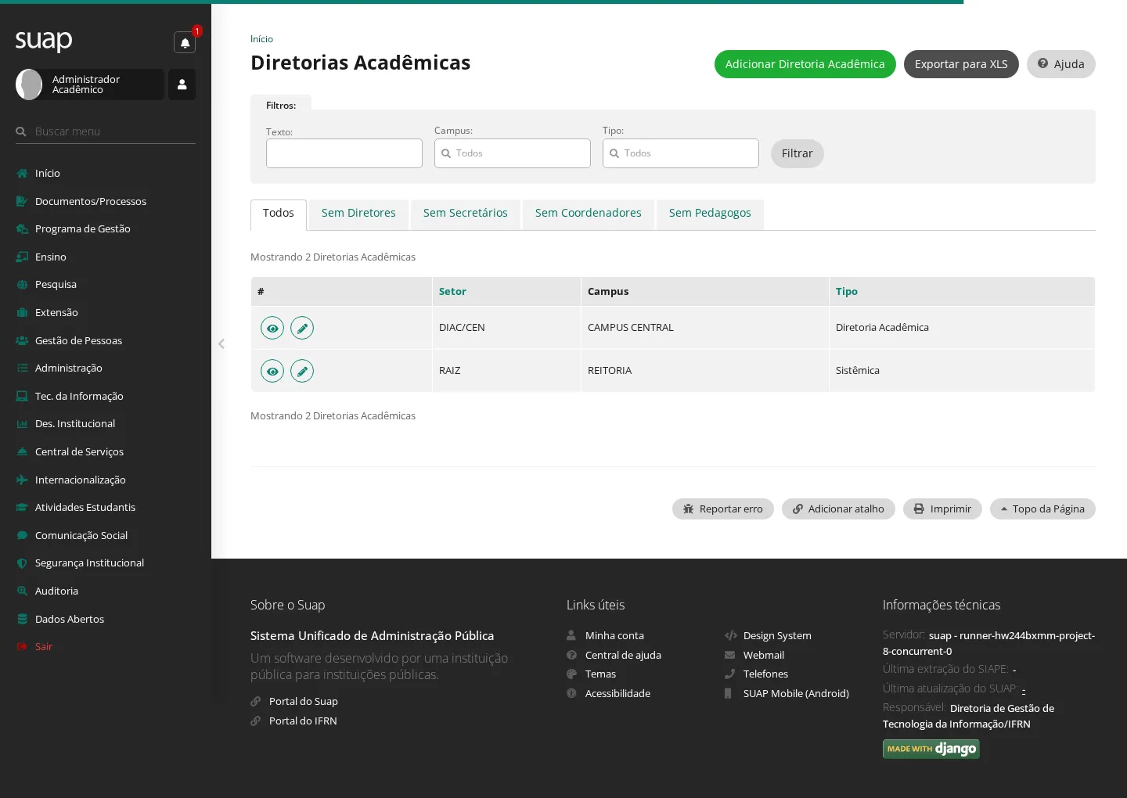Image resolution: width=1127 pixels, height=798 pixels.
Task: Collapse the sidebar with the chevron arrow
Action: 221,343
